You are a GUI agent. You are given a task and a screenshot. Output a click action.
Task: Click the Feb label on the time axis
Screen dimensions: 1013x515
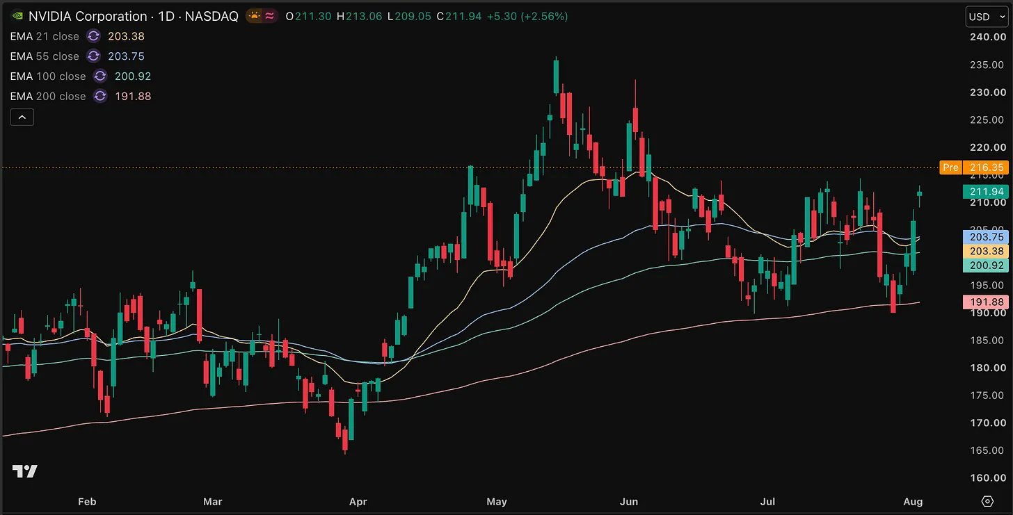pos(86,501)
